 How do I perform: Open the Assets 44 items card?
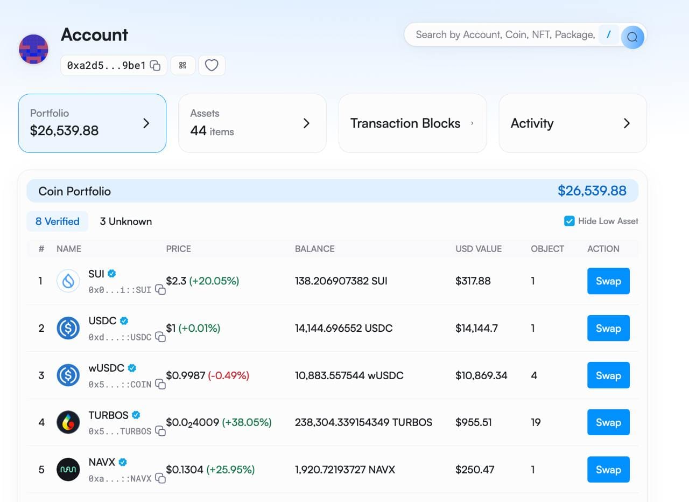(252, 123)
